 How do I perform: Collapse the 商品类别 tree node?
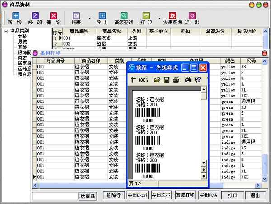point(5,31)
